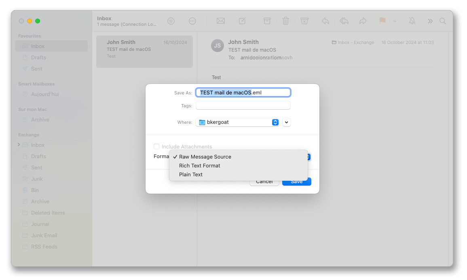This screenshot has height=280, width=467.
Task: Enable the Include Attachments checkbox
Action: pyautogui.click(x=156, y=146)
